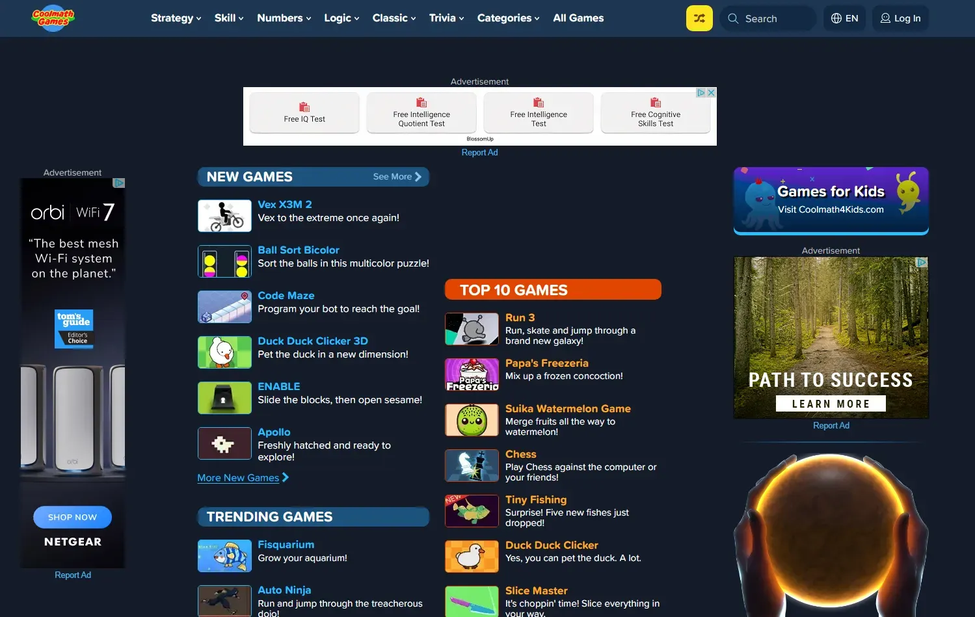Open the Suika Watermelon Game title link
Image resolution: width=975 pixels, height=617 pixels.
click(x=568, y=408)
